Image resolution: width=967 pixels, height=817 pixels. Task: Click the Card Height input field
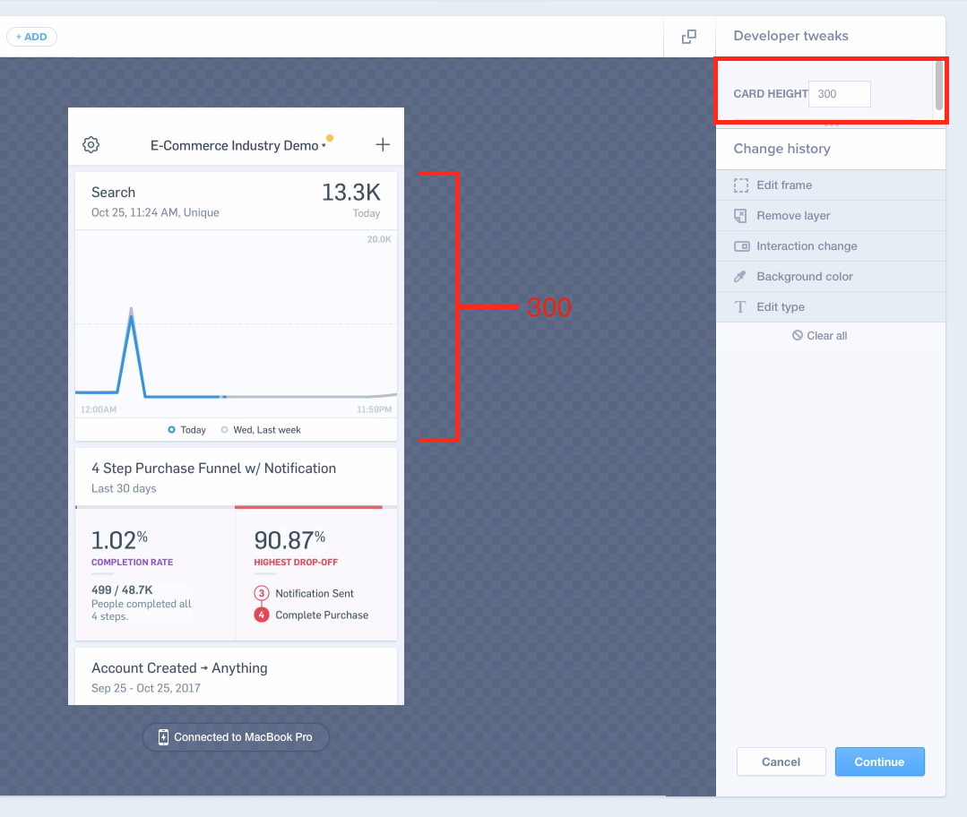(x=839, y=94)
